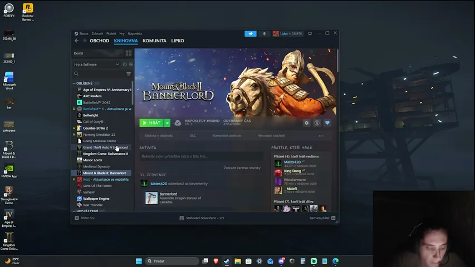Open the Hry menu
This screenshot has height=267, width=475.
122,33
